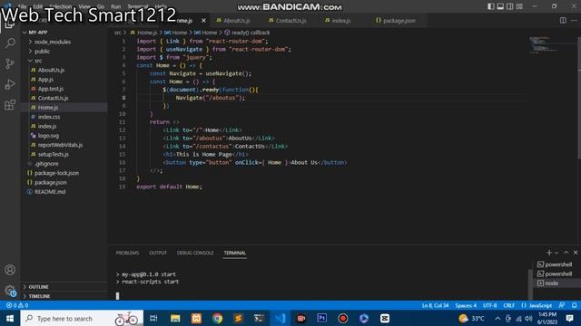This screenshot has height=326, width=581.
Task: Toggle Secondary Side Bar layout icon
Action: coord(510,6)
